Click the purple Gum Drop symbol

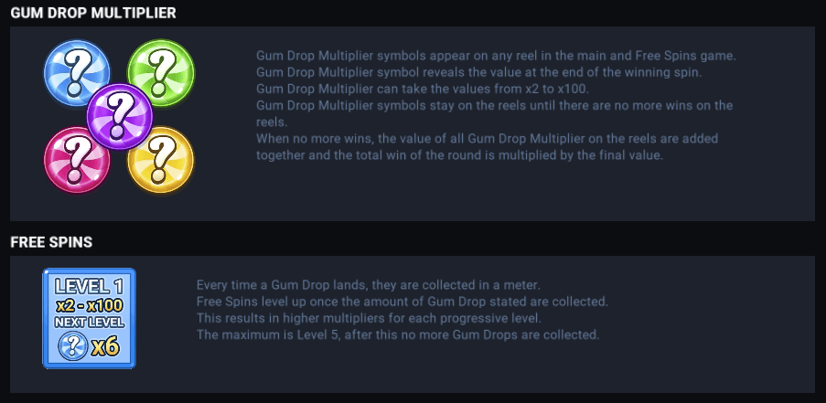click(x=118, y=114)
